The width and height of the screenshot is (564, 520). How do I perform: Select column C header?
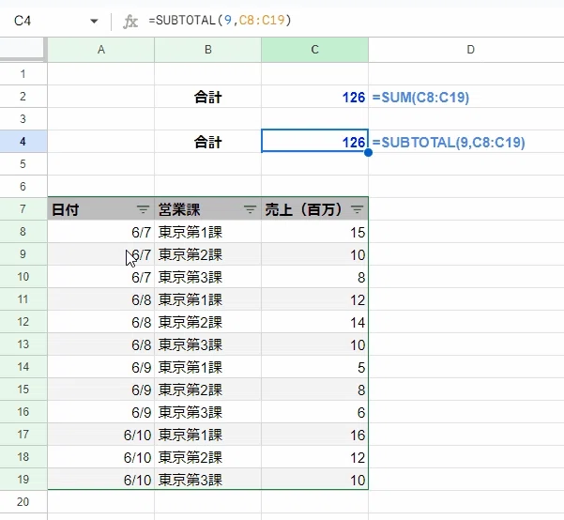(314, 50)
